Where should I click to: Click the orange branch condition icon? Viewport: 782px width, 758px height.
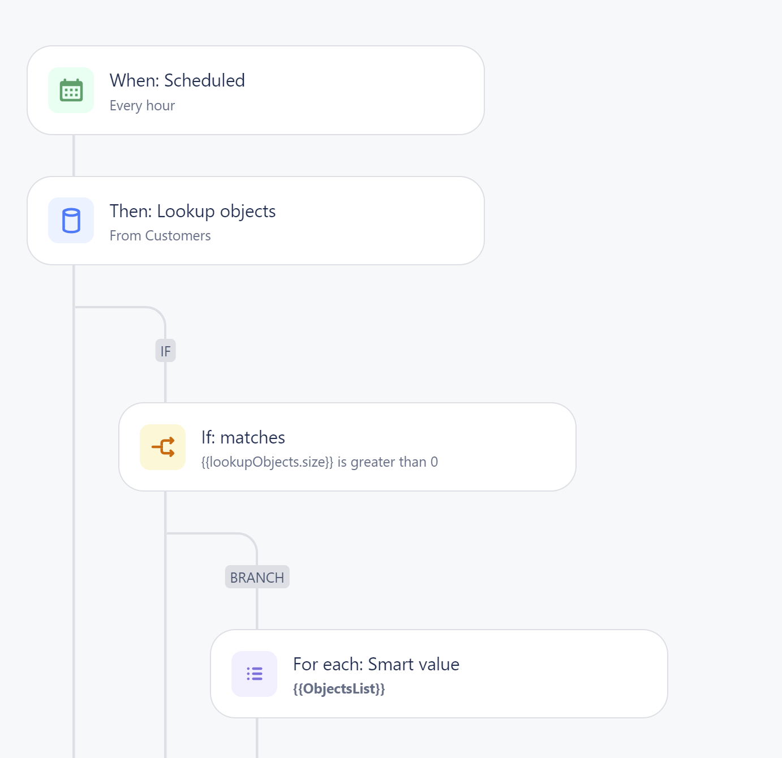pyautogui.click(x=163, y=447)
